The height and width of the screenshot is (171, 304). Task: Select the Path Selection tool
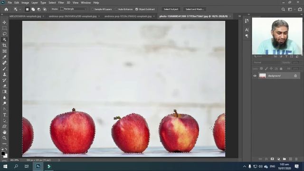coord(4,121)
